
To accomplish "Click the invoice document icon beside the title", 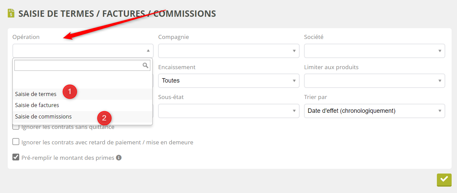I will tap(11, 13).
